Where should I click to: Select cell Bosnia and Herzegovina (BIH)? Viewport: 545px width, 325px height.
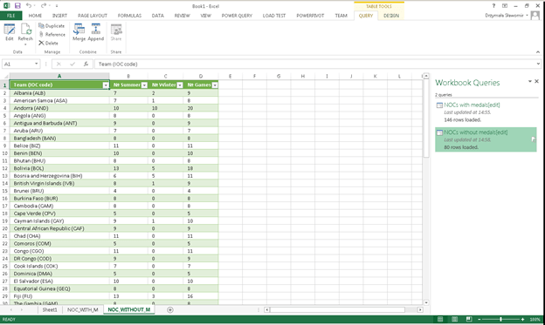[59, 176]
